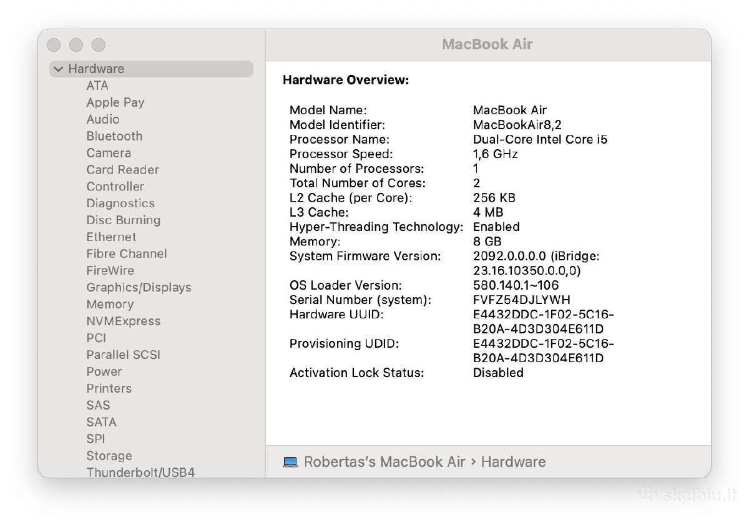Select Memory value 8 GB

(x=487, y=241)
